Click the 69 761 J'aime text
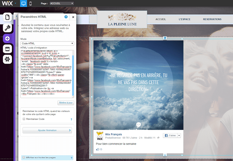Screen dimensions: 233x161 point(130,138)
